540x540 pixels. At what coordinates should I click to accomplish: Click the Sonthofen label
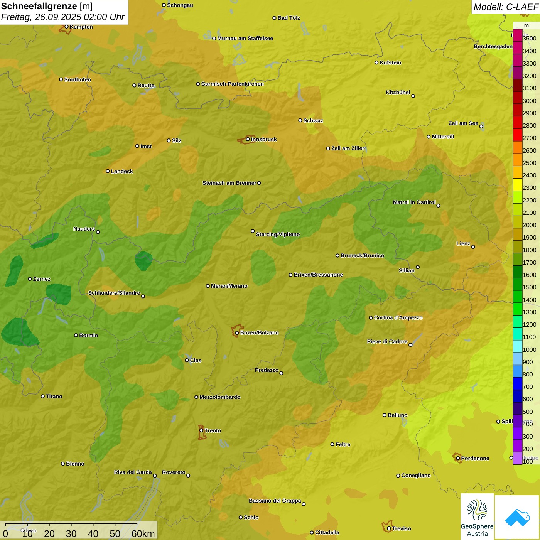click(78, 79)
